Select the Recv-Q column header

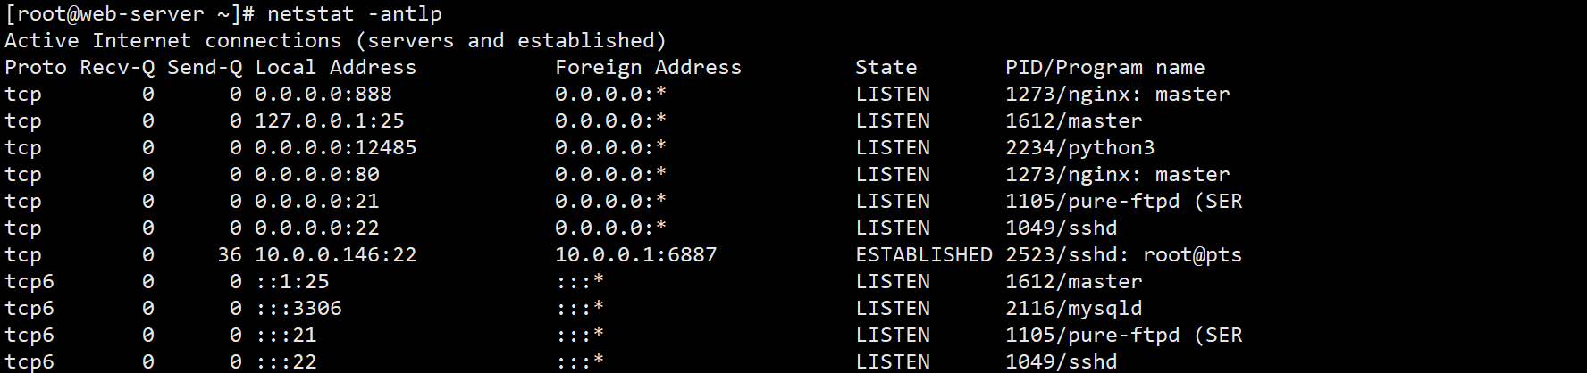[x=117, y=68]
